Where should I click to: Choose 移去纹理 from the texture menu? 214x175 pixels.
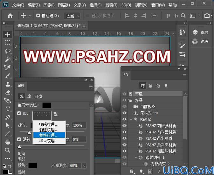(49, 141)
